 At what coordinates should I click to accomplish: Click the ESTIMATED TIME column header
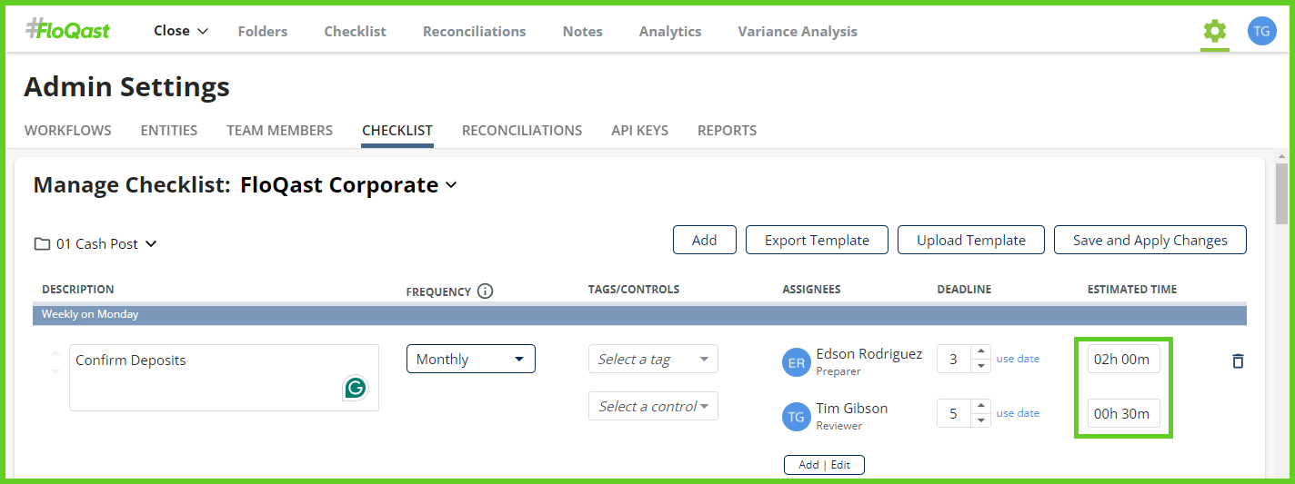1132,290
